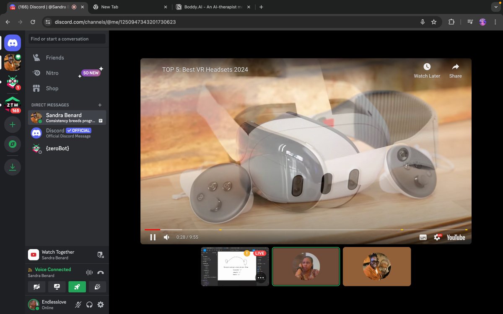The width and height of the screenshot is (503, 314).
Task: Open the Friends page
Action: coord(67,58)
